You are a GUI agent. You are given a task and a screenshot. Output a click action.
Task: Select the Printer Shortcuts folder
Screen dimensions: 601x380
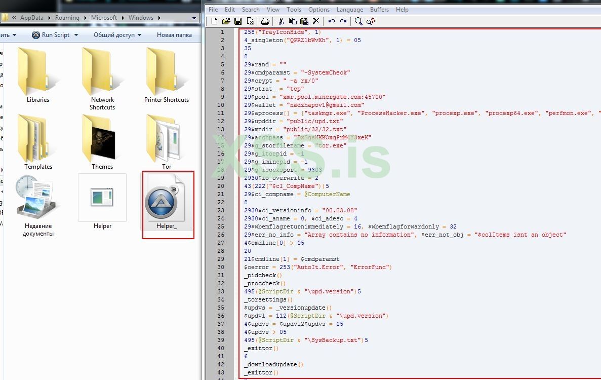tap(167, 71)
